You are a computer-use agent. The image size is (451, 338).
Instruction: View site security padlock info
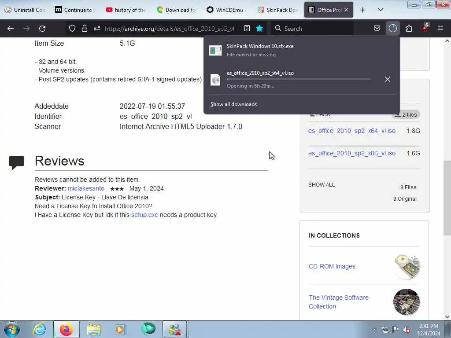(x=84, y=28)
